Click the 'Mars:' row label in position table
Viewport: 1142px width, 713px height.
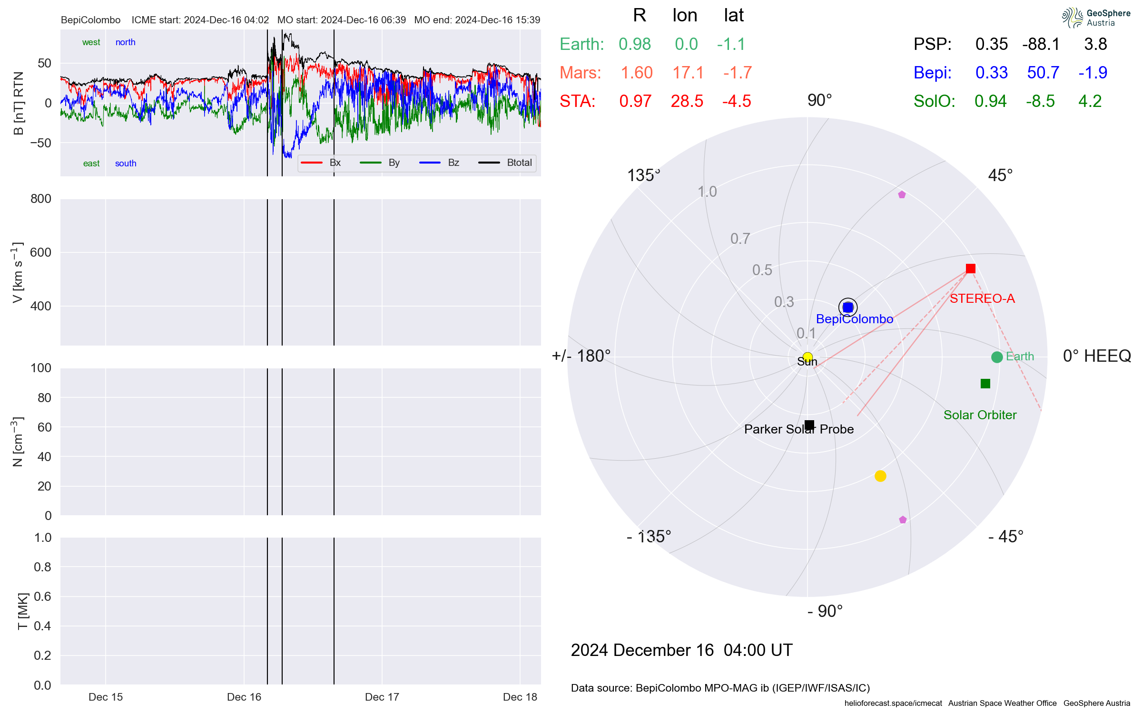[580, 73]
